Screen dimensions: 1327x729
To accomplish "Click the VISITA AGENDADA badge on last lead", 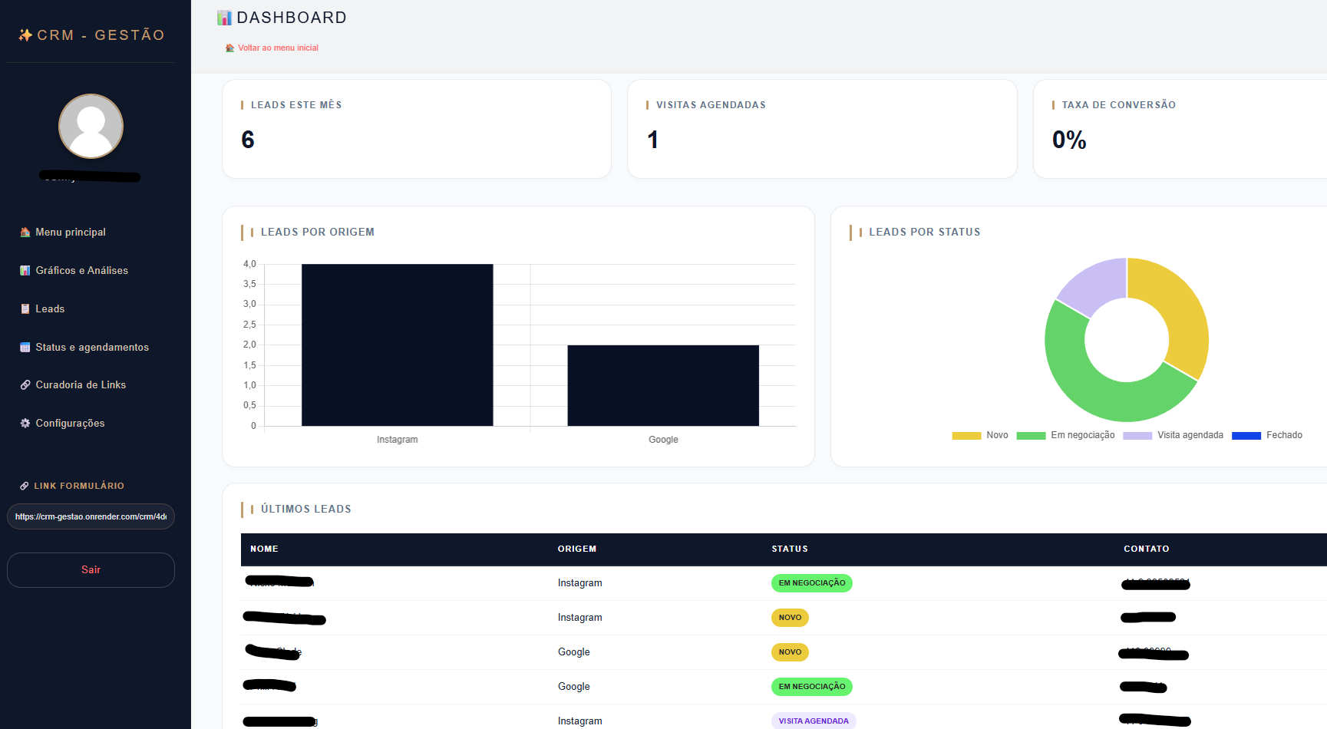I will tap(814, 721).
